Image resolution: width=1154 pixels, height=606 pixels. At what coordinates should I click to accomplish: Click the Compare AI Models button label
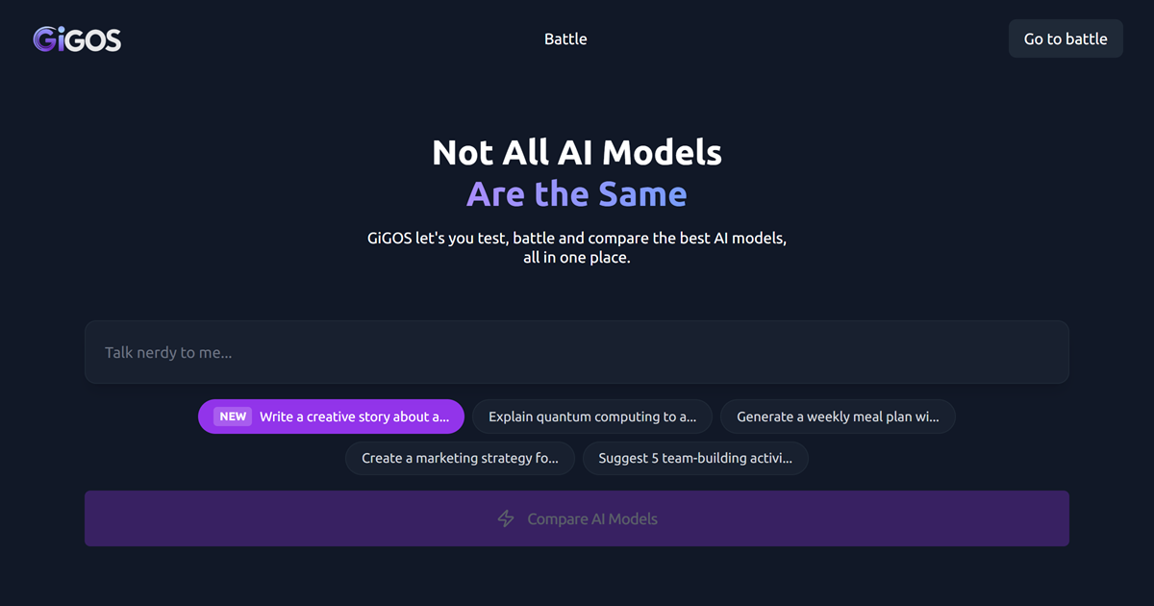pyautogui.click(x=592, y=518)
